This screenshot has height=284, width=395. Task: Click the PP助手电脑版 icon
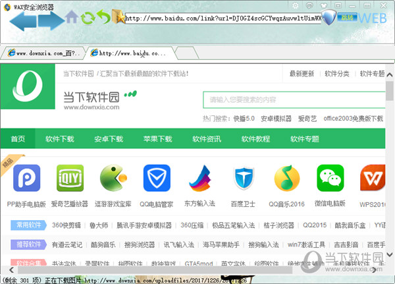[27, 178]
